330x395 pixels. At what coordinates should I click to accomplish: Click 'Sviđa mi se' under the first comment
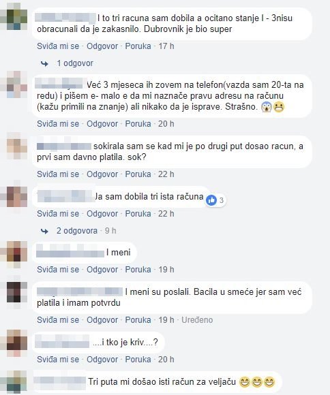point(58,46)
